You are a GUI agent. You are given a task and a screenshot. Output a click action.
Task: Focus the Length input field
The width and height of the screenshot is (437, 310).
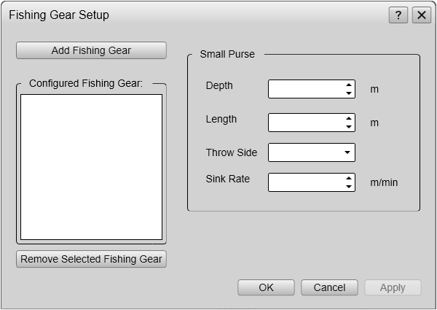[x=306, y=123]
